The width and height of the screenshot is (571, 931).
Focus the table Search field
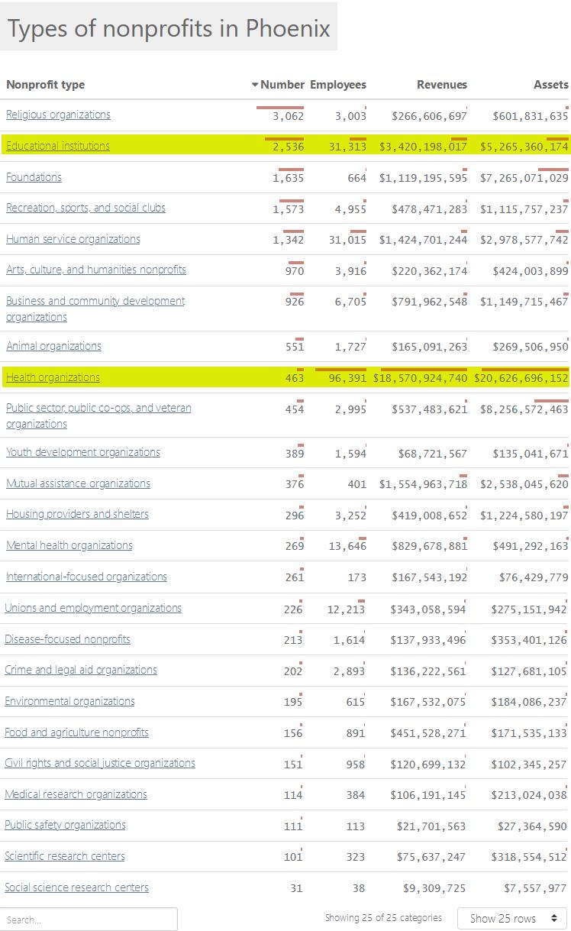click(89, 919)
